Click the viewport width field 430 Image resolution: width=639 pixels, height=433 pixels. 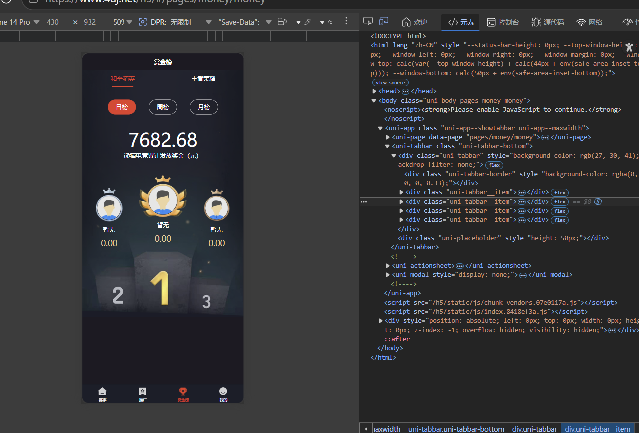tap(53, 22)
